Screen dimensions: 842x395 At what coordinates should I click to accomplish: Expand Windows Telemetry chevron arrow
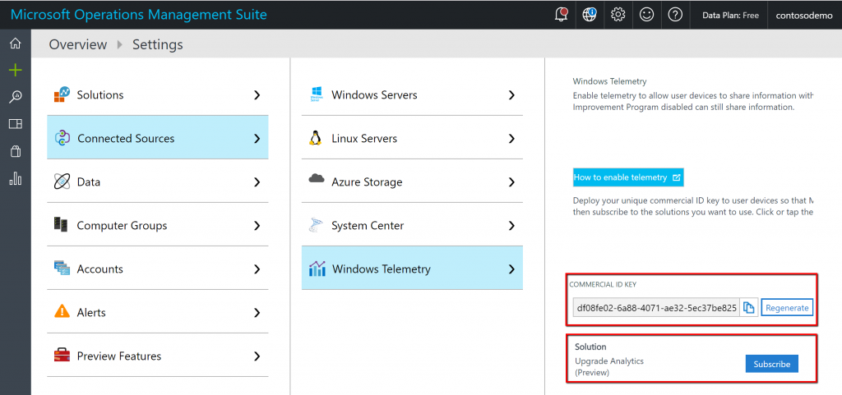pos(511,269)
